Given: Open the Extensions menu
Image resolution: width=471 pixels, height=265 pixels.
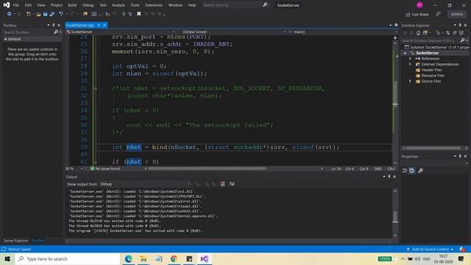Looking at the screenshot, I should (x=154, y=5).
